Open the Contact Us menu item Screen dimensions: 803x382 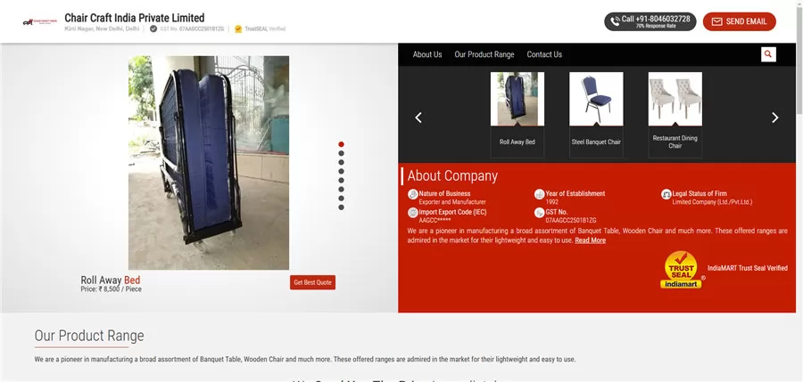pyautogui.click(x=544, y=54)
